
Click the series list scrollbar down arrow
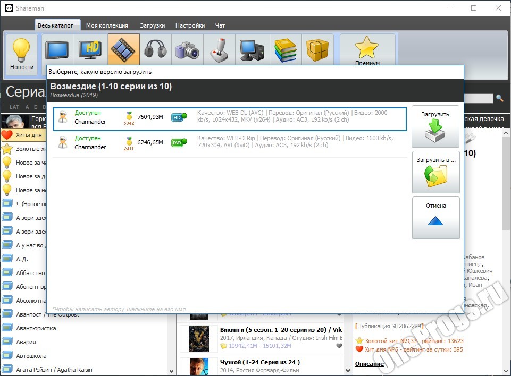[x=171, y=371]
